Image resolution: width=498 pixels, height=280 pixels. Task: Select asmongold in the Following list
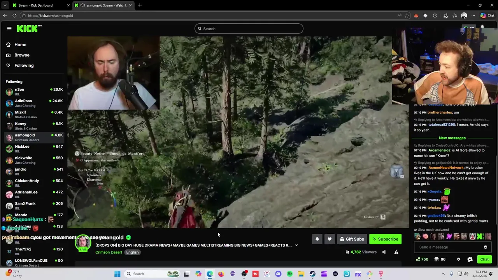(x=34, y=137)
